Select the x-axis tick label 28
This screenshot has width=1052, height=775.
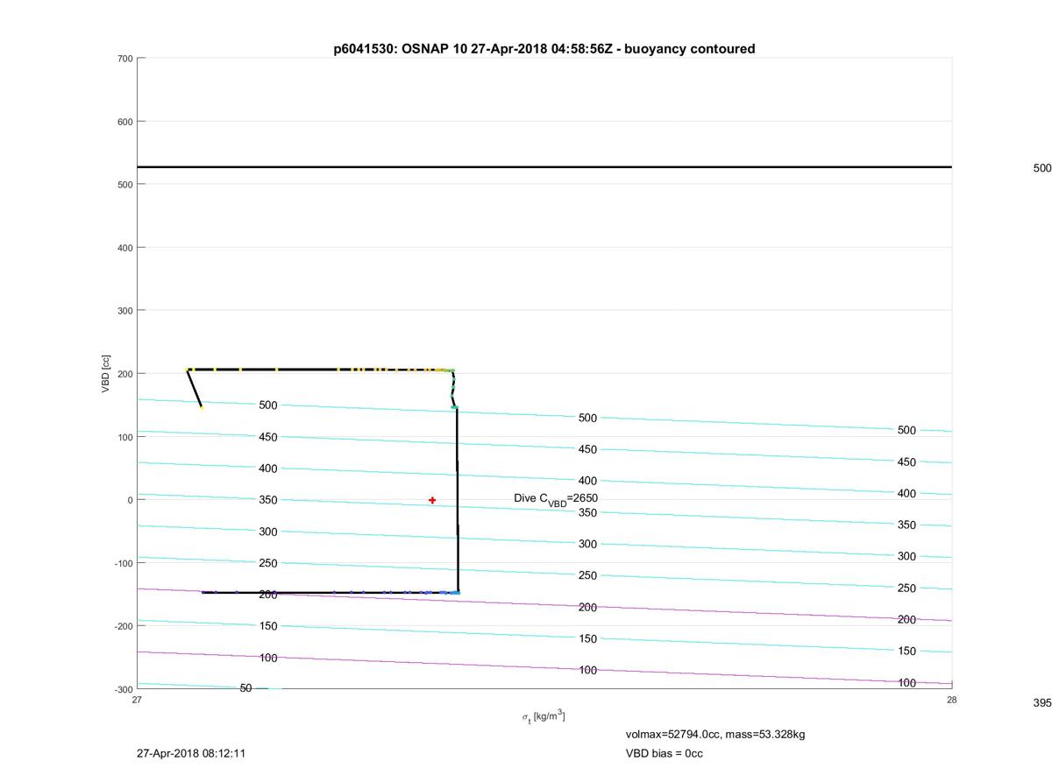[x=951, y=700]
